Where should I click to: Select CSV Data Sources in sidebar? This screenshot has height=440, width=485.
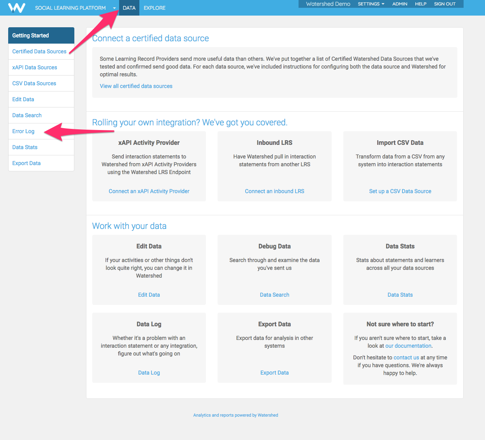click(34, 83)
